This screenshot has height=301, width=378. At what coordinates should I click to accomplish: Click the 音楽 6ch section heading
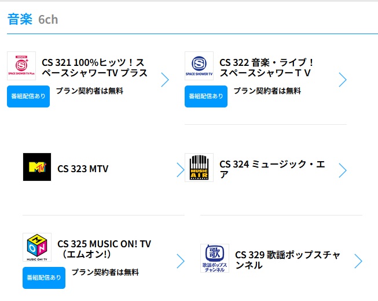[33, 19]
